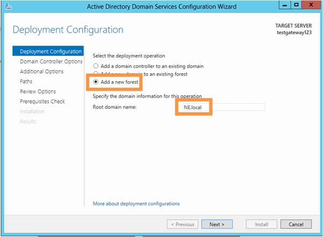The image size is (323, 237).
Task: Click the Install button
Action: coord(261,224)
